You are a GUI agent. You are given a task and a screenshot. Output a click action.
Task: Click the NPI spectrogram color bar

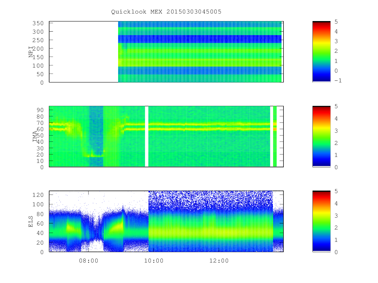[x=321, y=52]
